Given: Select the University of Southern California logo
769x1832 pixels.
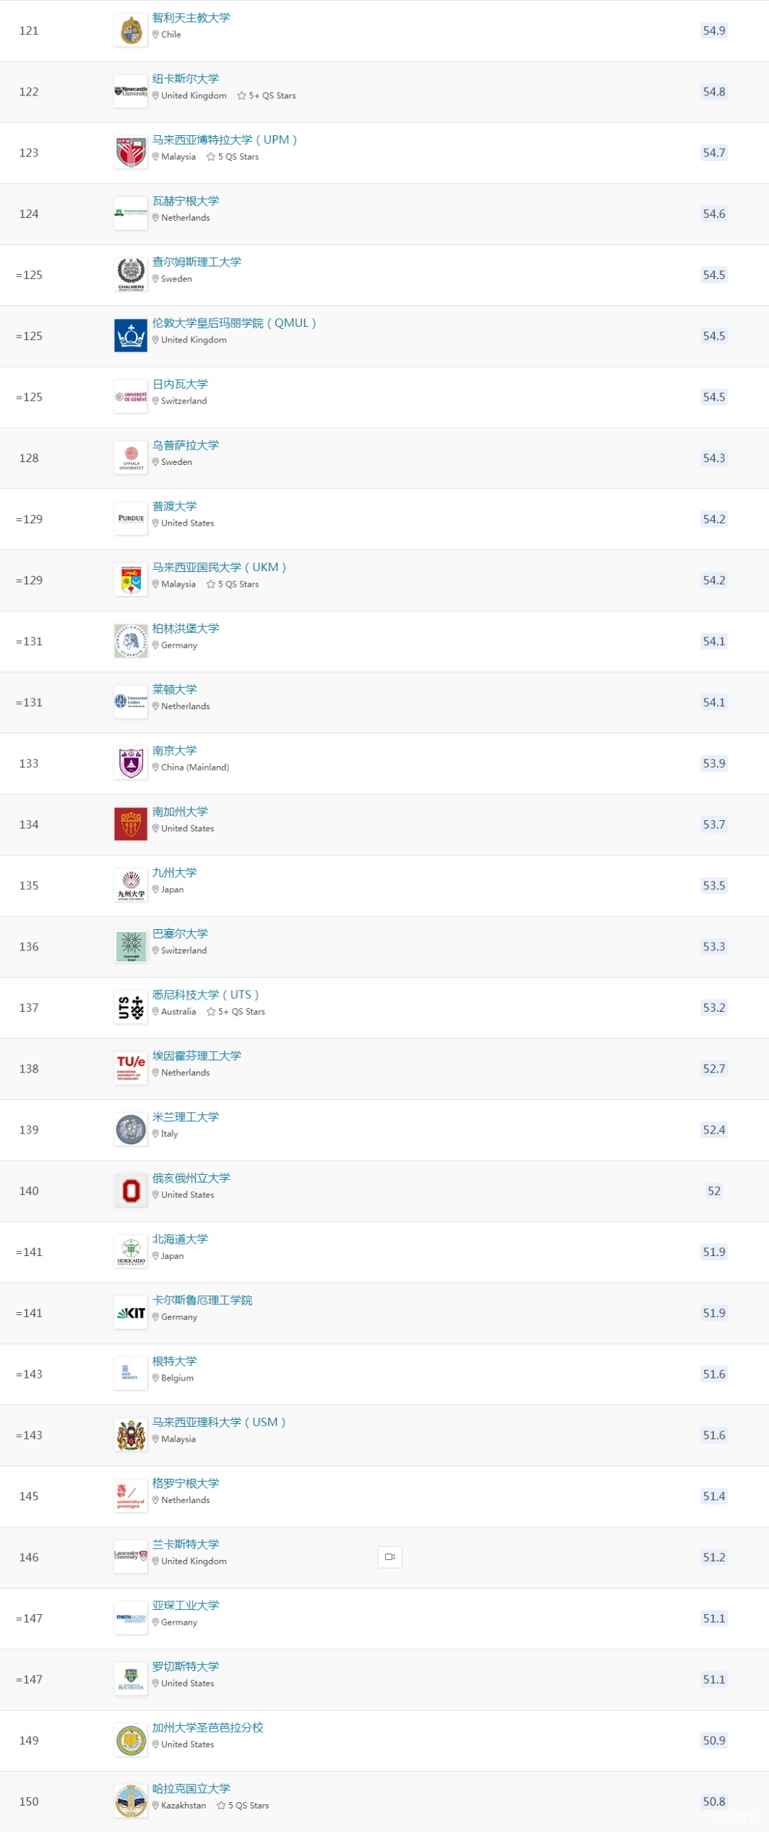Looking at the screenshot, I should pyautogui.click(x=131, y=824).
